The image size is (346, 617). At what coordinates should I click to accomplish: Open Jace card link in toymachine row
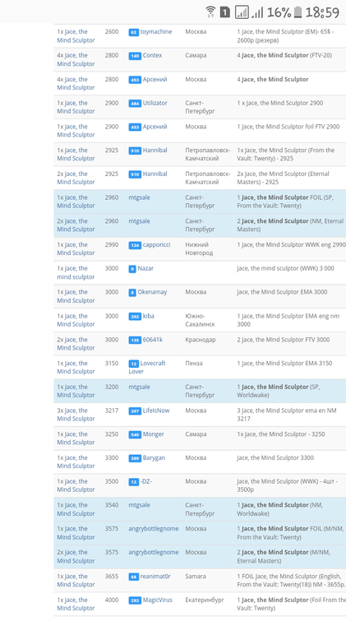[x=76, y=36]
